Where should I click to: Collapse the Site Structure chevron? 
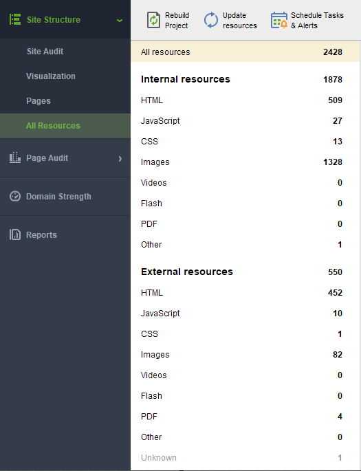[120, 21]
